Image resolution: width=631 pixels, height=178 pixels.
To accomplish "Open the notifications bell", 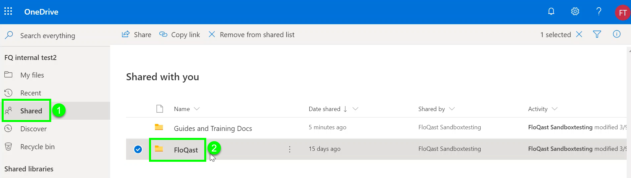I will coord(551,12).
